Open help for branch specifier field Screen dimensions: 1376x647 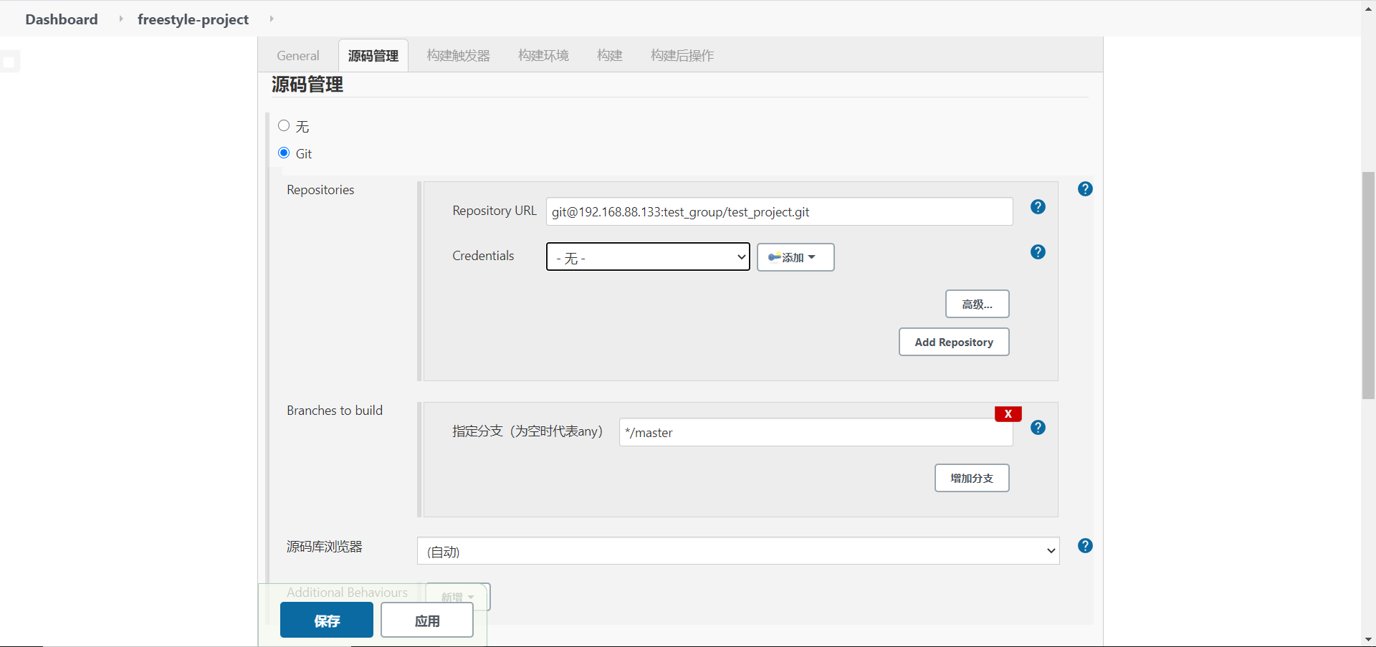point(1038,428)
